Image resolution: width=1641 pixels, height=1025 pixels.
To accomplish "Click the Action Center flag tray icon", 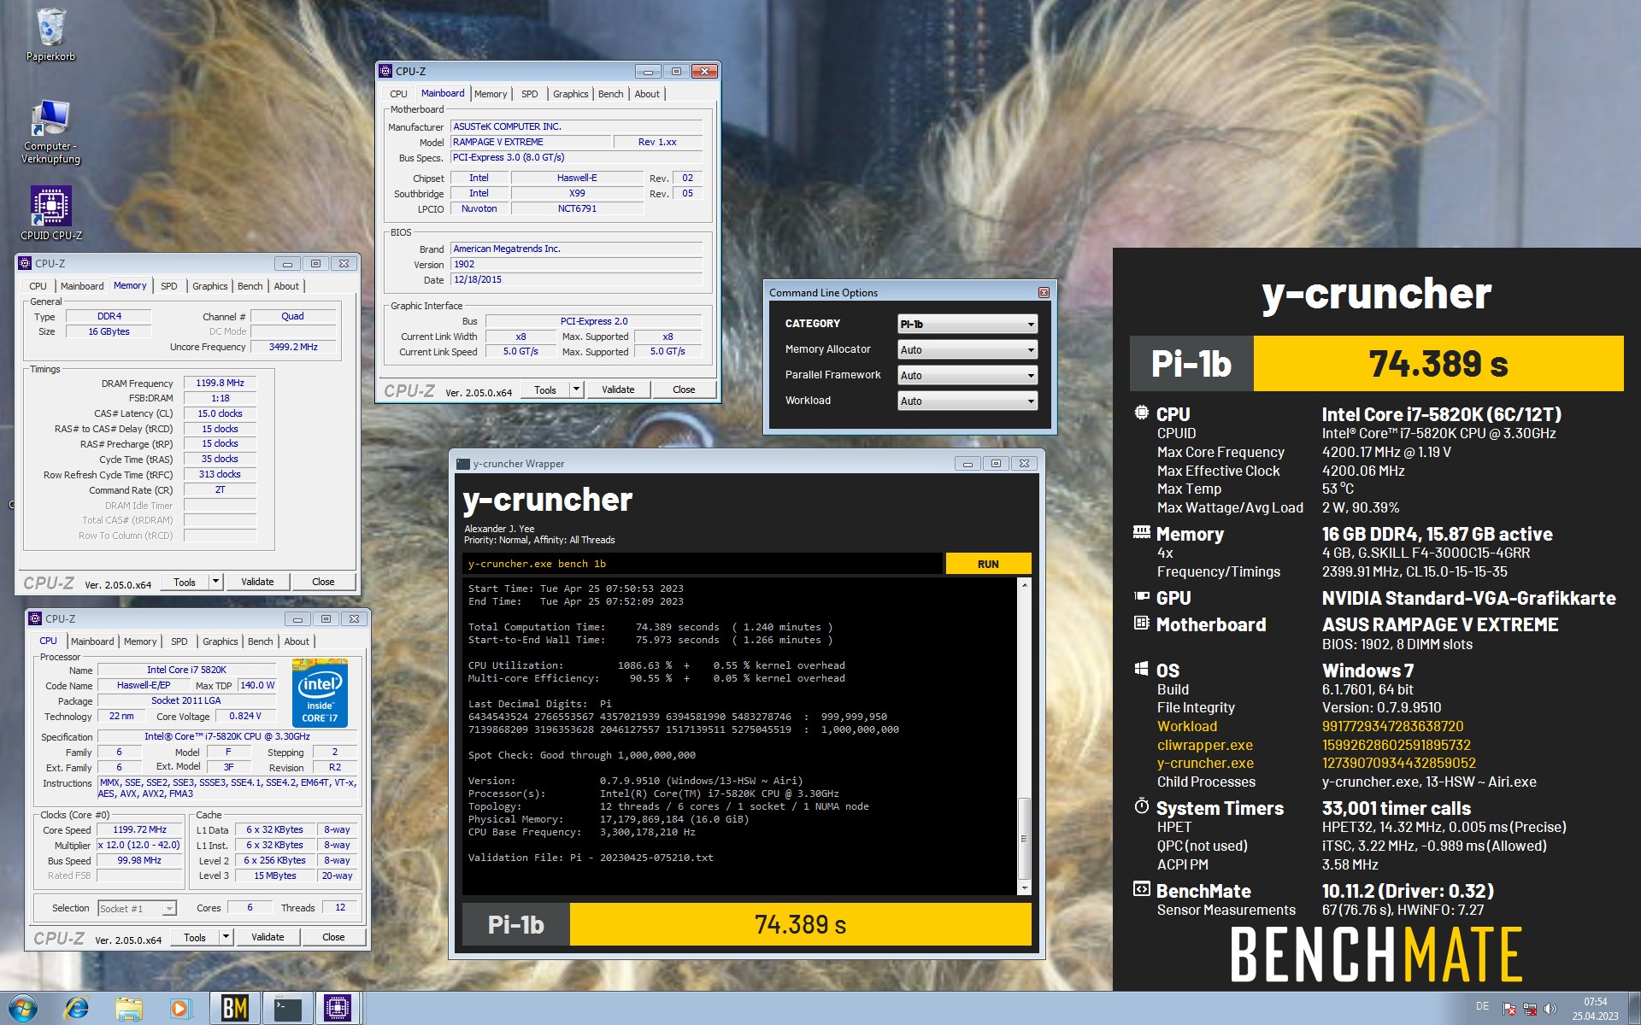I will (x=1509, y=1009).
